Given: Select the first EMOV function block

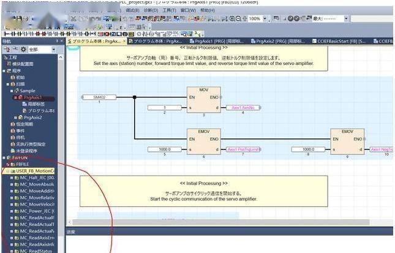Looking at the screenshot, I should pyautogui.click(x=204, y=140).
